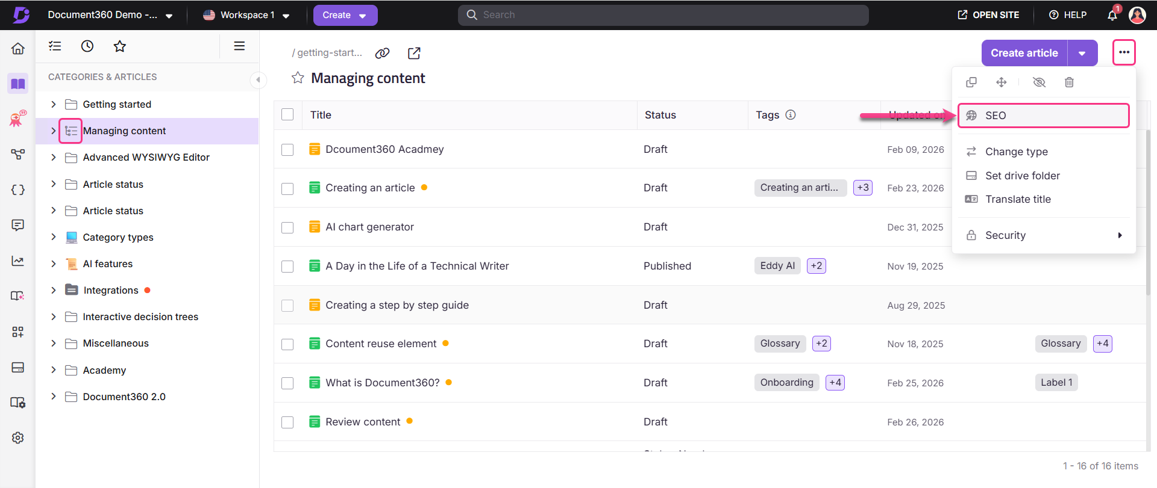The width and height of the screenshot is (1157, 488).
Task: Open the Analytics chart icon in sidebar
Action: click(18, 261)
